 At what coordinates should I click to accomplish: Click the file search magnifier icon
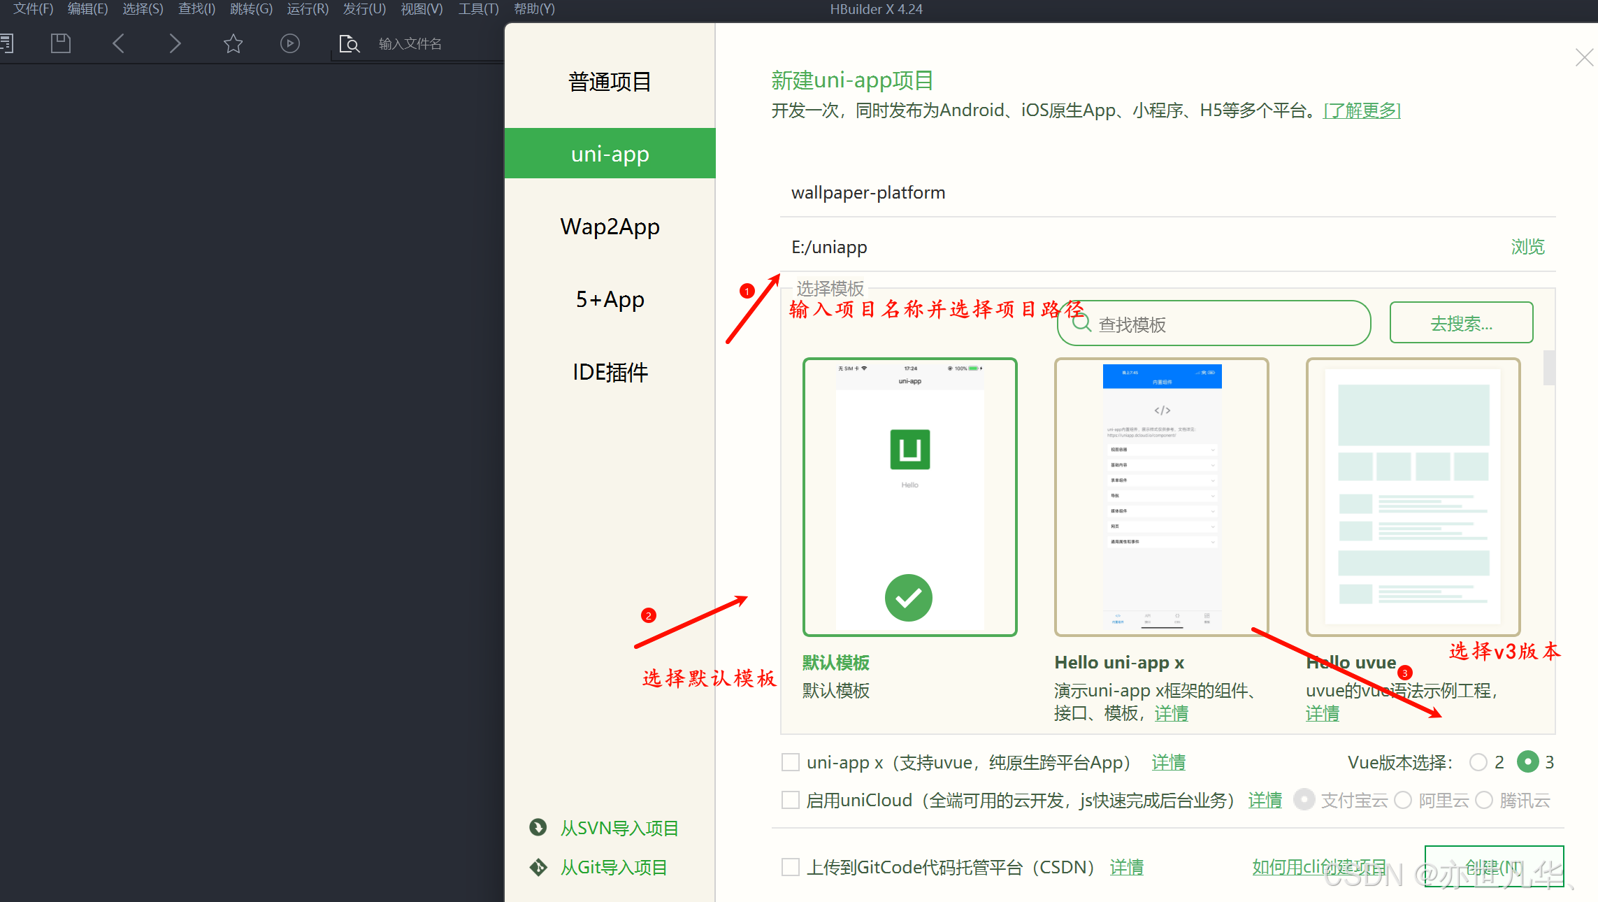[349, 44]
